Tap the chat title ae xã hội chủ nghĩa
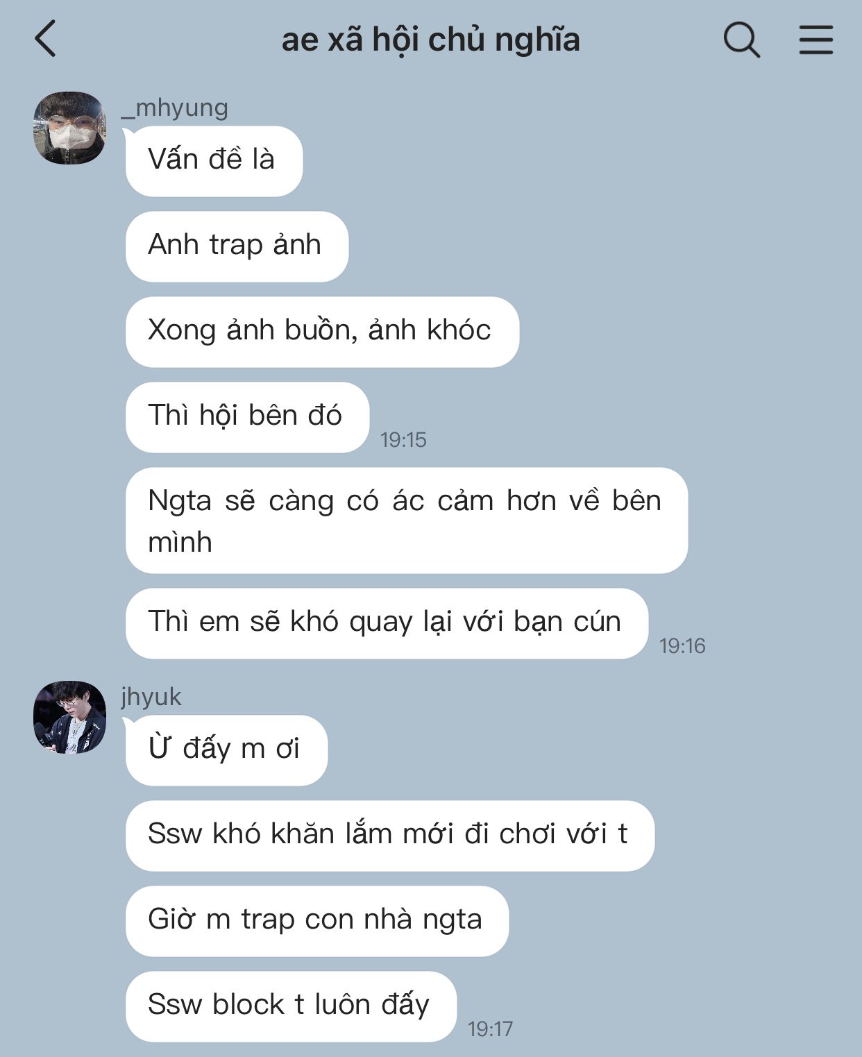 430,40
